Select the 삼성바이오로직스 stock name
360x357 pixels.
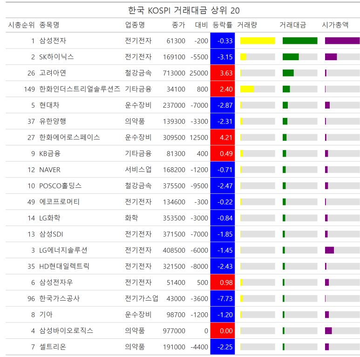(x=66, y=331)
